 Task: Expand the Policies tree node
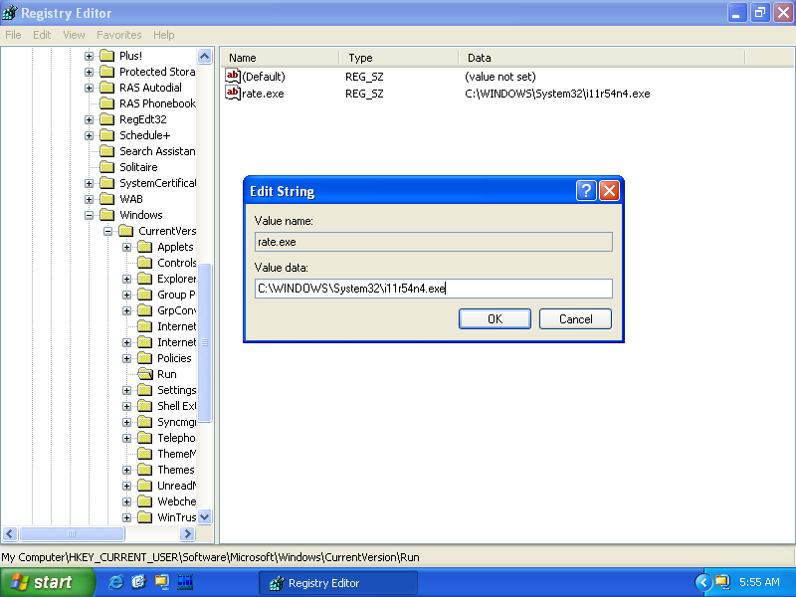click(127, 358)
